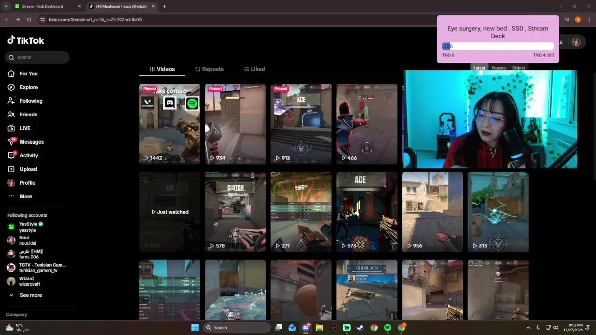This screenshot has height=335, width=596.
Task: Open Task View on taskbar
Action: coord(278,328)
